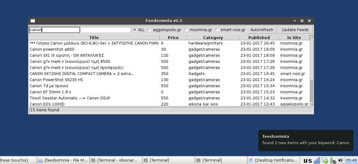The image size is (358, 164).
Task: Click the Feedsomnia window menu icon
Action: (33, 21)
